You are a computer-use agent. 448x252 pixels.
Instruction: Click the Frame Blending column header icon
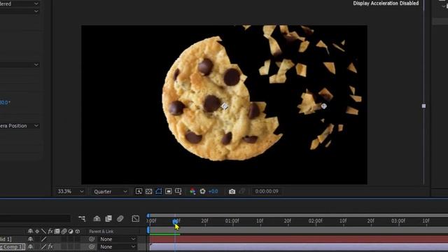click(57, 232)
